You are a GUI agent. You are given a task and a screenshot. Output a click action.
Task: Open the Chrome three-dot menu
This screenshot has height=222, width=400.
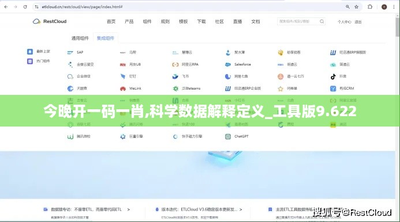[x=394, y=7]
